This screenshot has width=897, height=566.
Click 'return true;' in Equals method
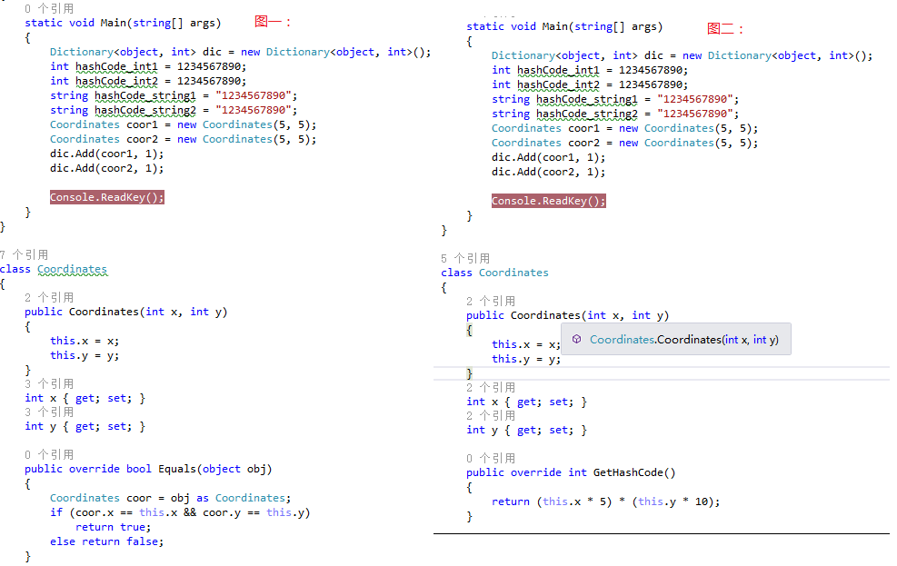114,527
